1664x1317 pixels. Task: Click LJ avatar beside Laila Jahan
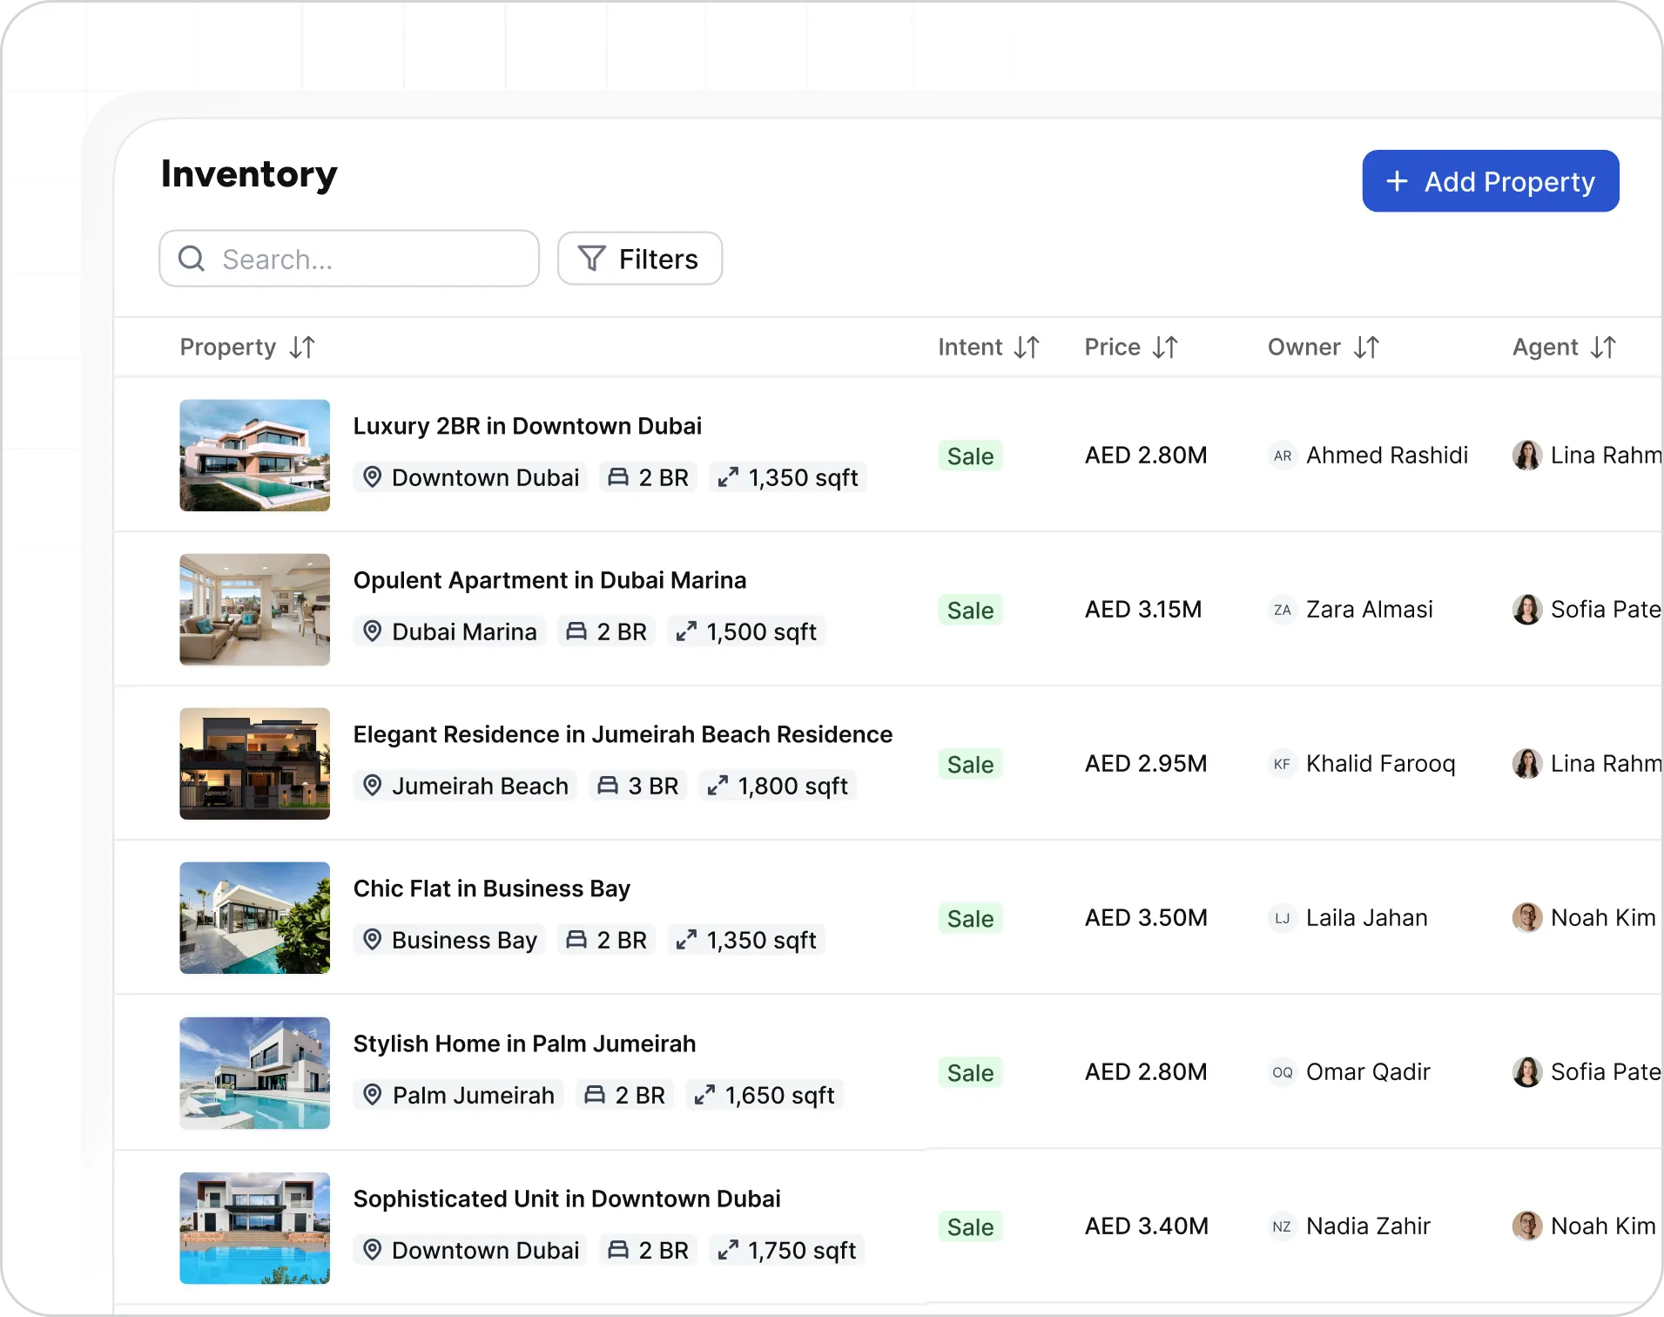pos(1283,918)
